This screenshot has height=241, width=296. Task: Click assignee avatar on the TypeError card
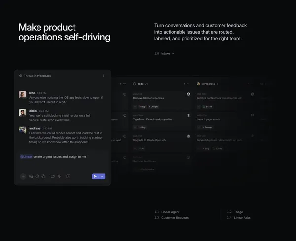click(188, 115)
